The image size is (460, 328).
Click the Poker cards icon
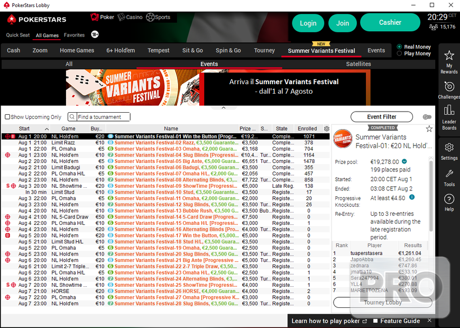(x=94, y=17)
